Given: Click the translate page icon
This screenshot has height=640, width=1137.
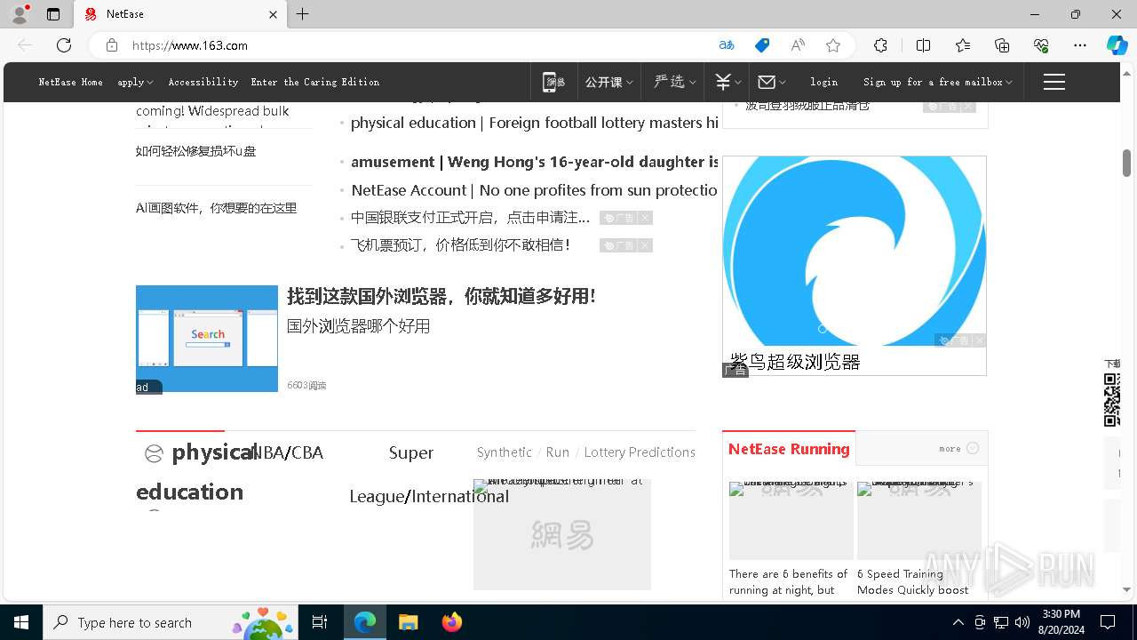Looking at the screenshot, I should point(727,45).
